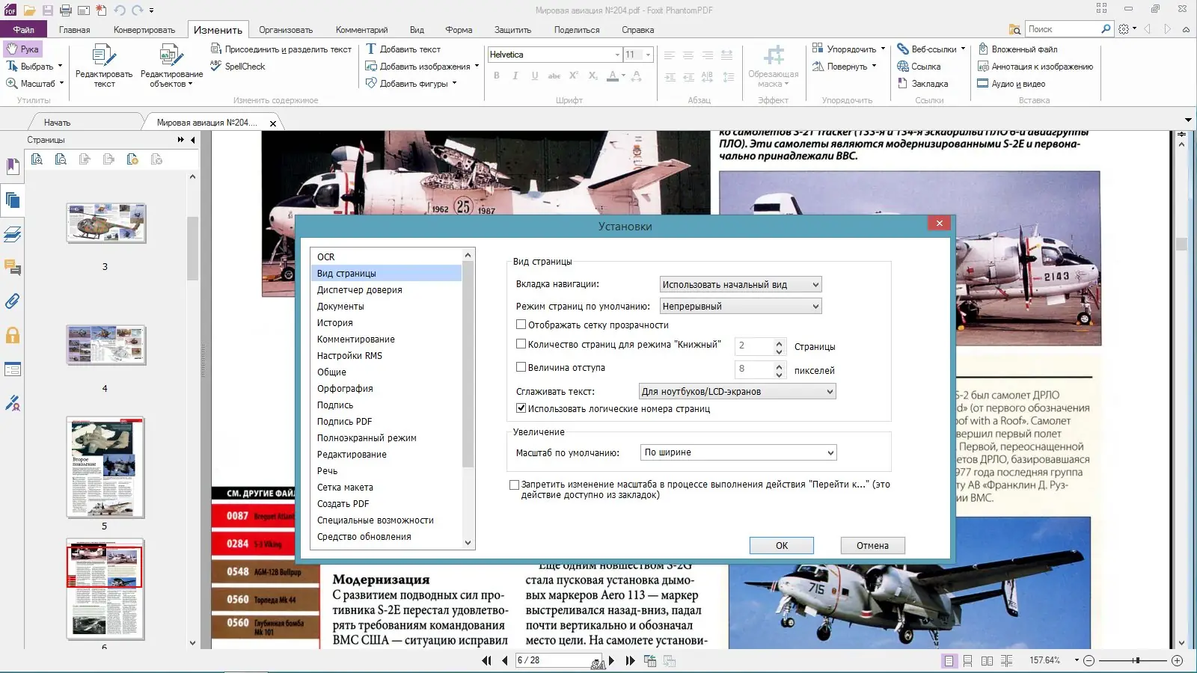
Task: Enable Величина отступа checkbox
Action: click(521, 367)
